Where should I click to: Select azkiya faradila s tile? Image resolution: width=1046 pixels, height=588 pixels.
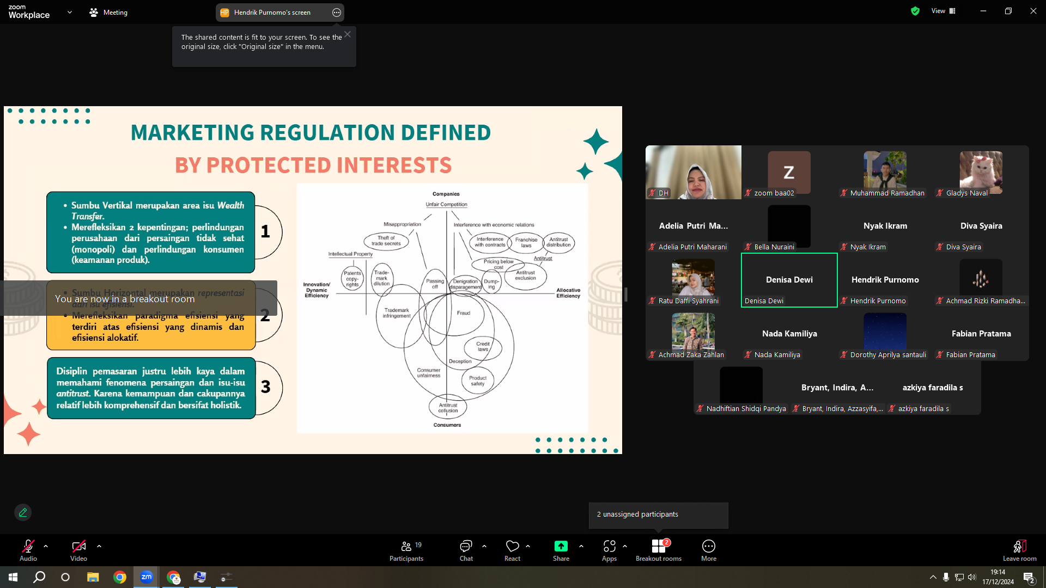pos(933,388)
